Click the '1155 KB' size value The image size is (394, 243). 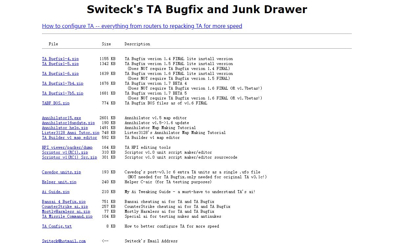(x=107, y=59)
